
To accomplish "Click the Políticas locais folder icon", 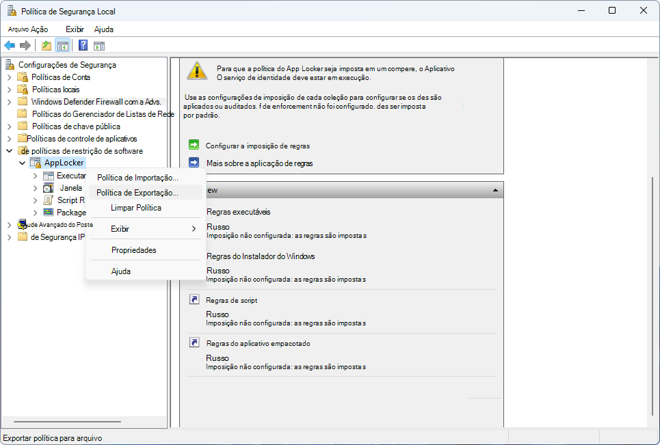I will [23, 89].
